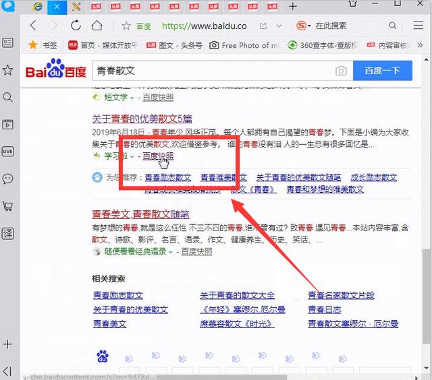The height and width of the screenshot is (380, 432).
Task: Open sidebar chat bubble icon
Action: pos(7,179)
